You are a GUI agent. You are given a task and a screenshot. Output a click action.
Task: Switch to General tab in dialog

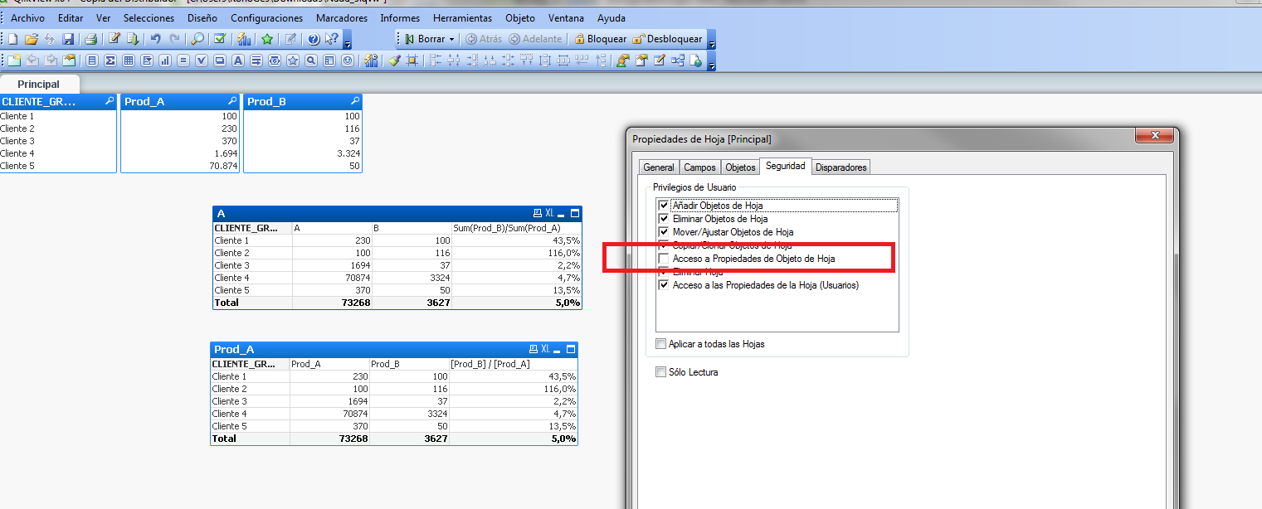pos(659,167)
